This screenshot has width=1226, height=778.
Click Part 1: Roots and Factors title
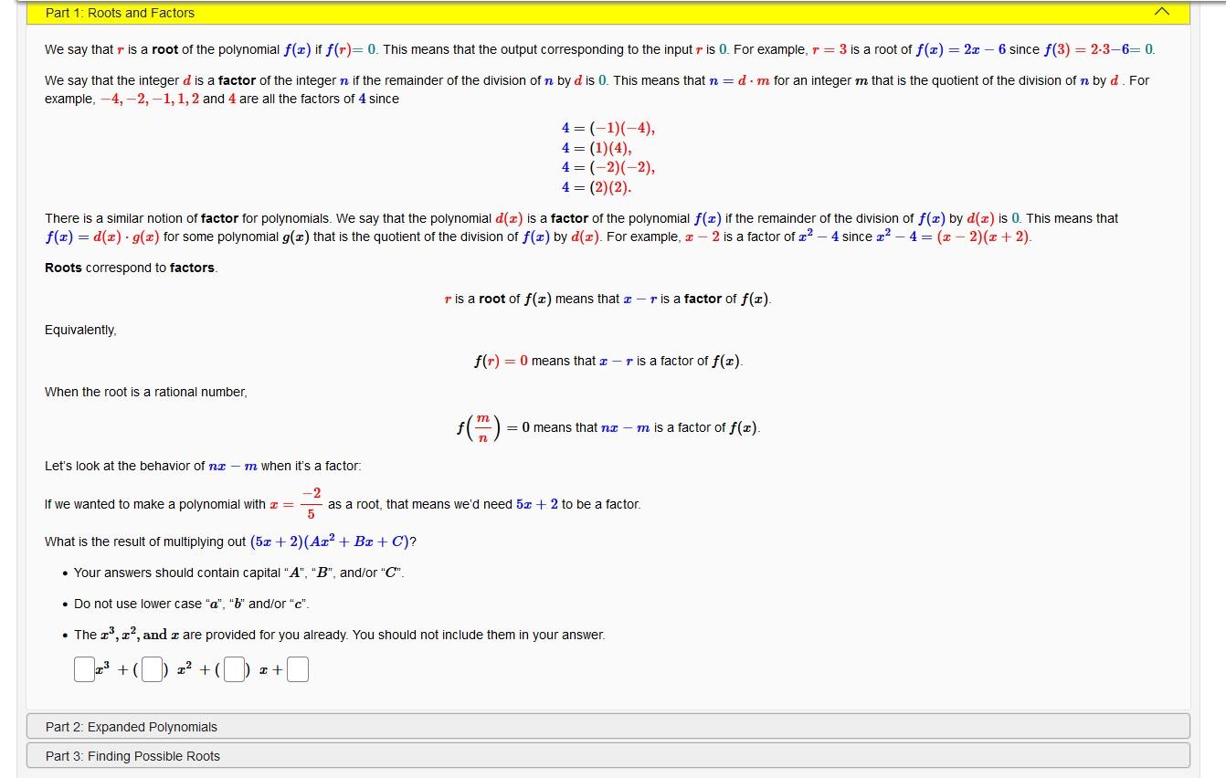[120, 12]
